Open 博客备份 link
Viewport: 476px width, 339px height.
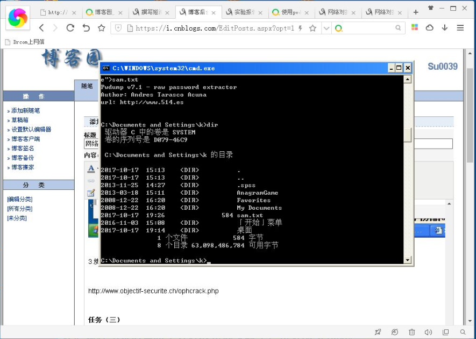coord(23,158)
